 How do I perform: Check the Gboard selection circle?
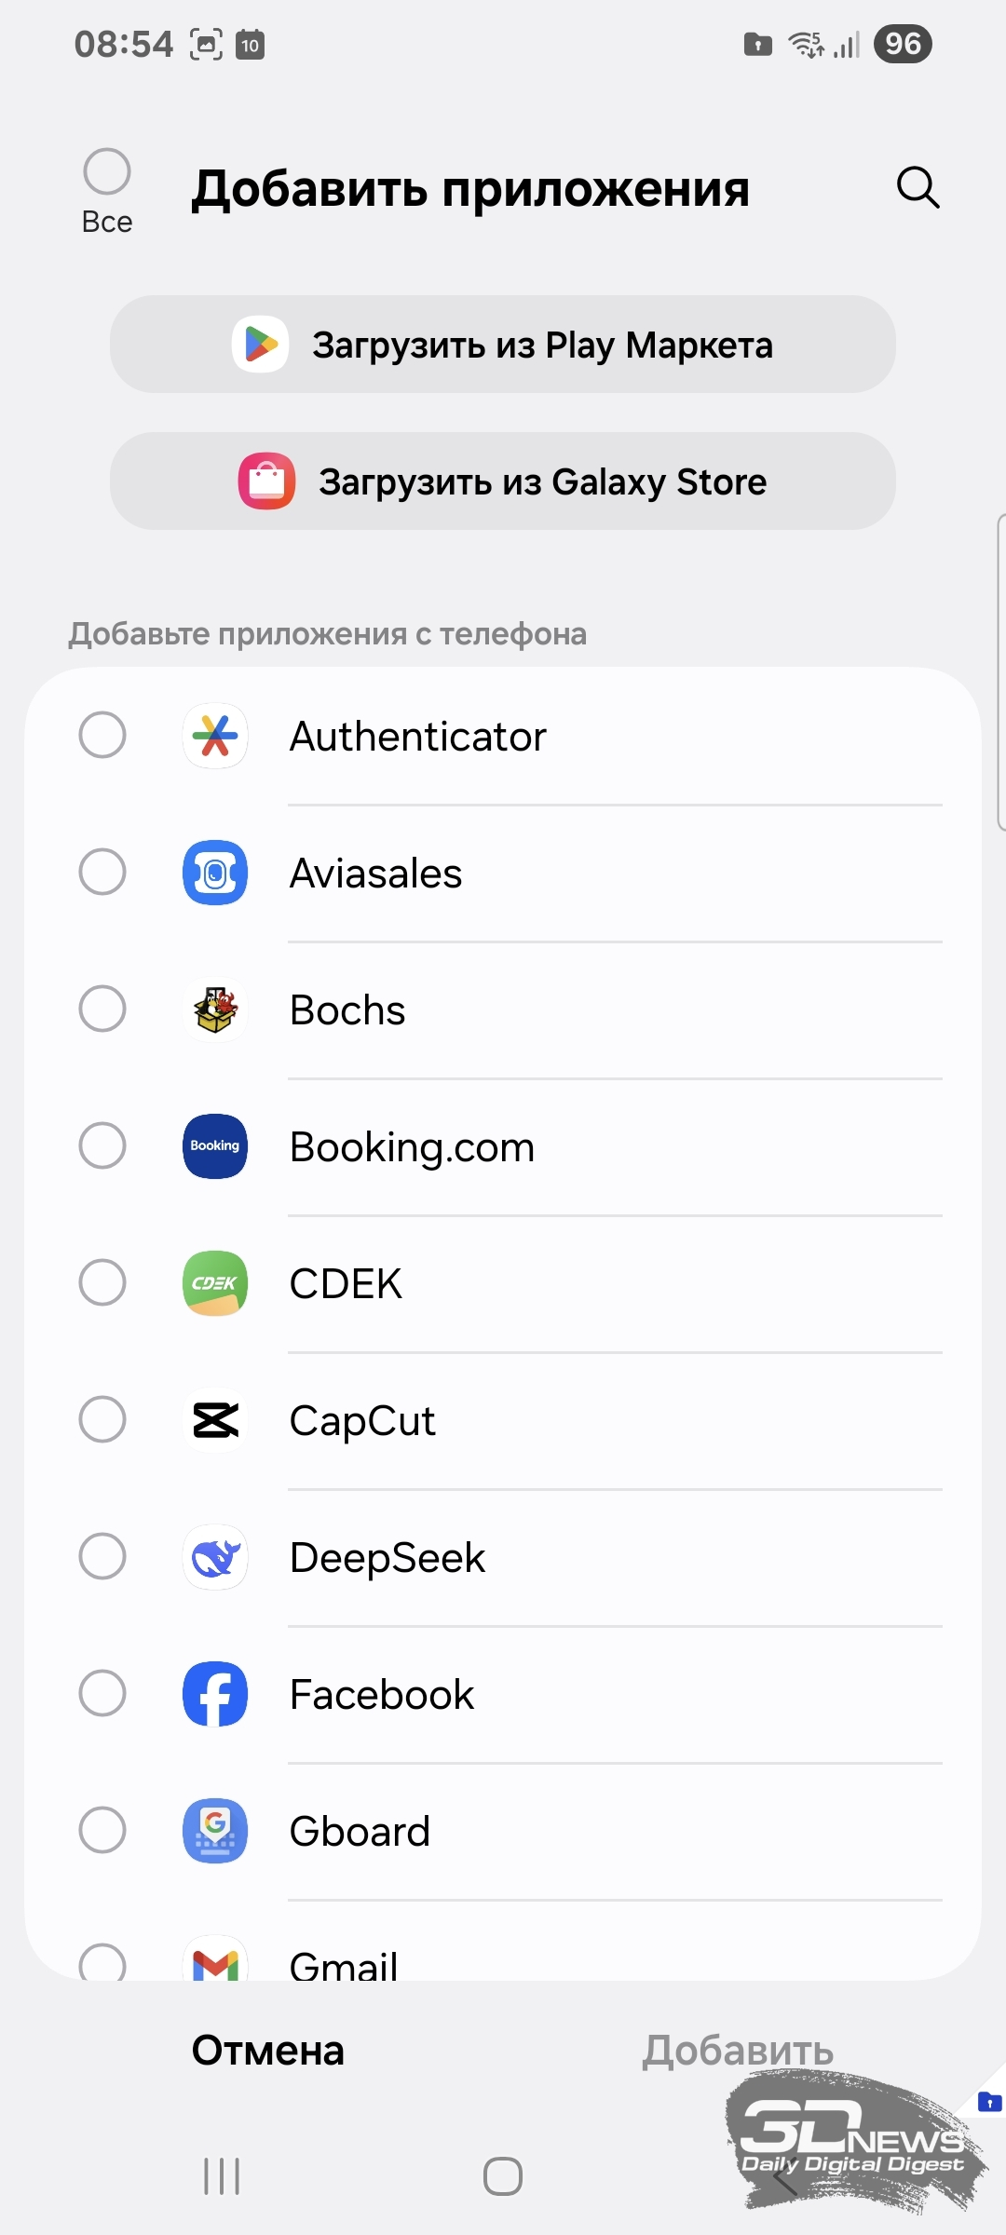pyautogui.click(x=102, y=1831)
